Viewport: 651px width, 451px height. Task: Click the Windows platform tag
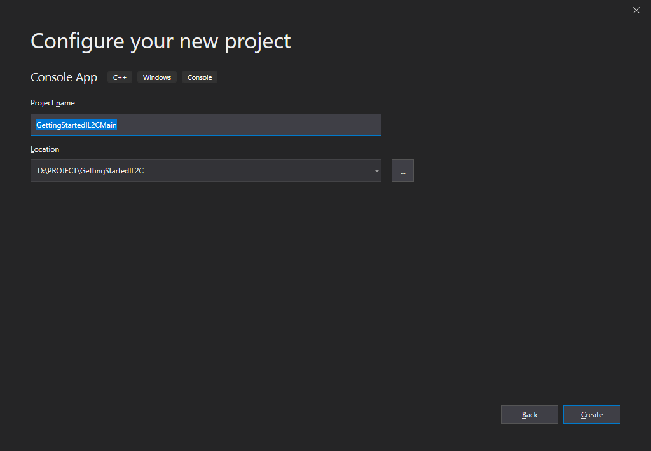156,77
